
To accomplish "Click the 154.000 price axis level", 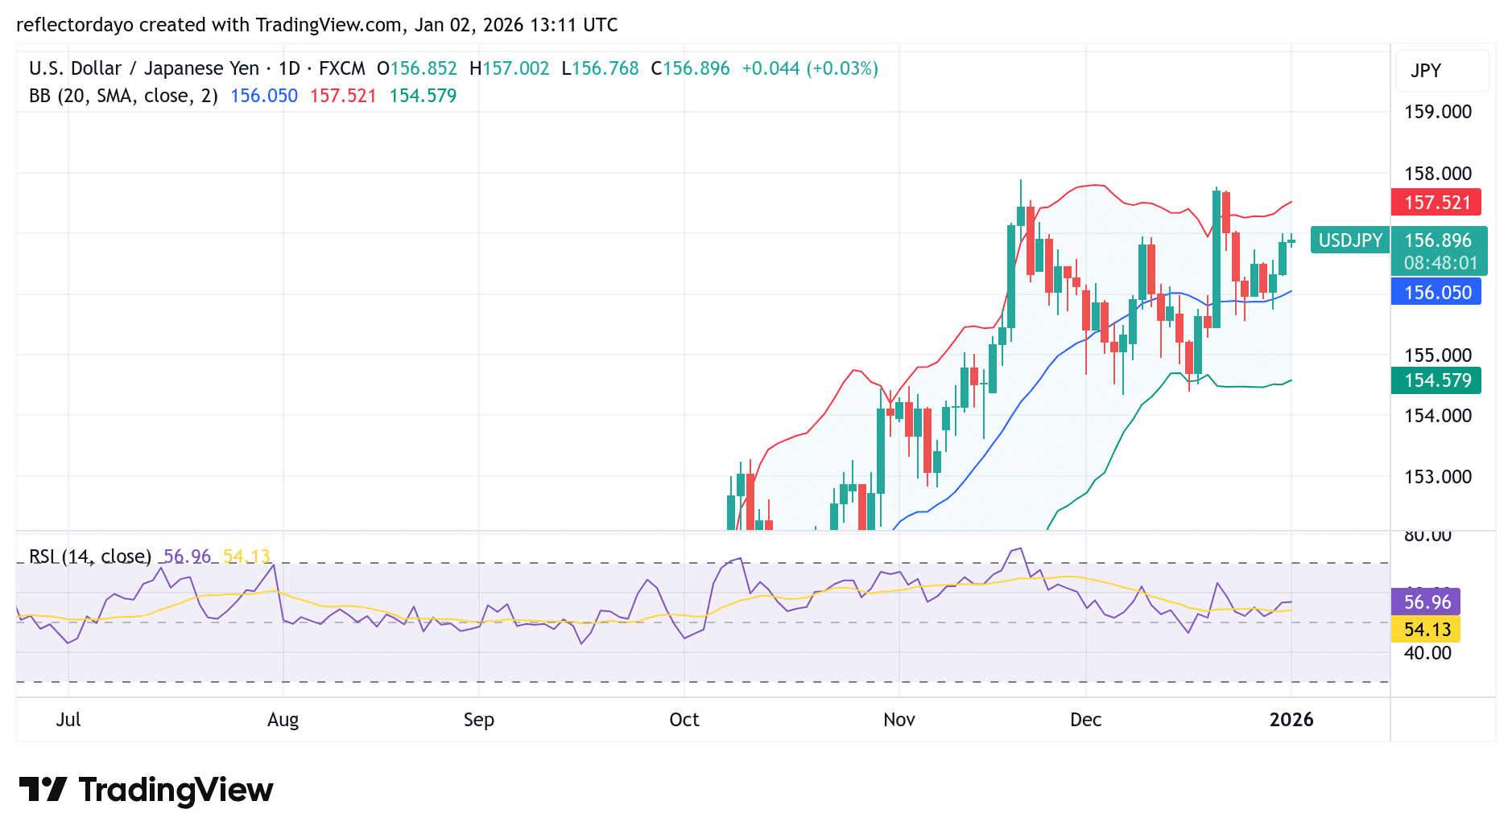I will (x=1438, y=416).
